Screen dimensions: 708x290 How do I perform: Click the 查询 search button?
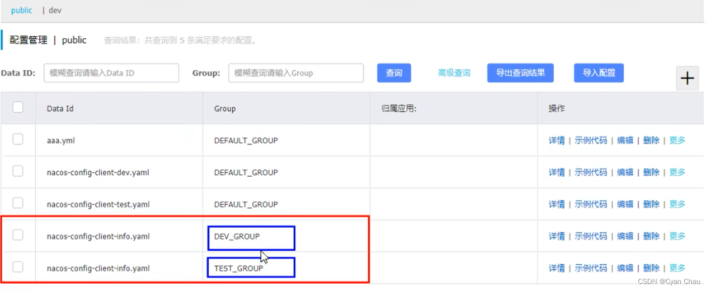[x=394, y=73]
